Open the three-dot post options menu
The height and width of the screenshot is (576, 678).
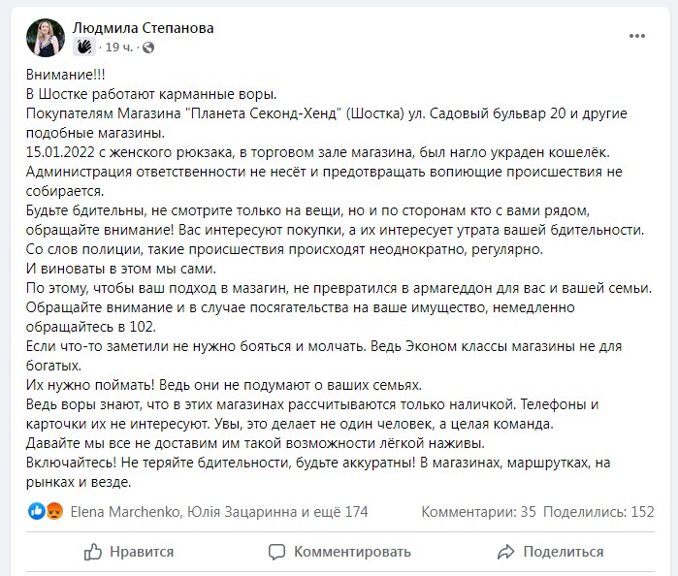click(637, 34)
